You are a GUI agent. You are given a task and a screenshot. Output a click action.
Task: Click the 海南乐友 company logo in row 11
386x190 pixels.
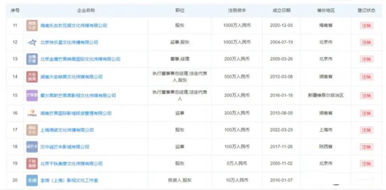[x=32, y=26]
